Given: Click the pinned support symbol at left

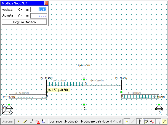Looking at the screenshot, I should coord(9,108).
